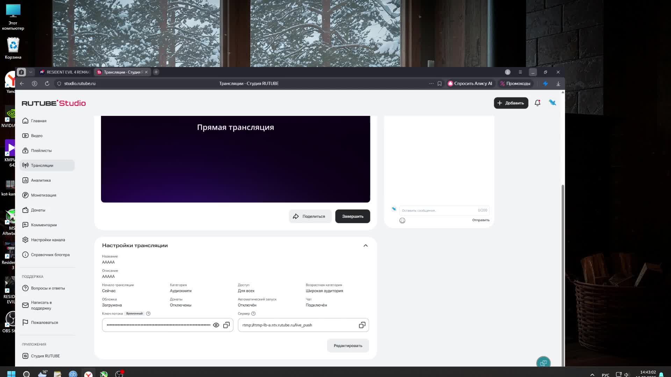
Task: Copy the stream key to clipboard
Action: click(226, 325)
